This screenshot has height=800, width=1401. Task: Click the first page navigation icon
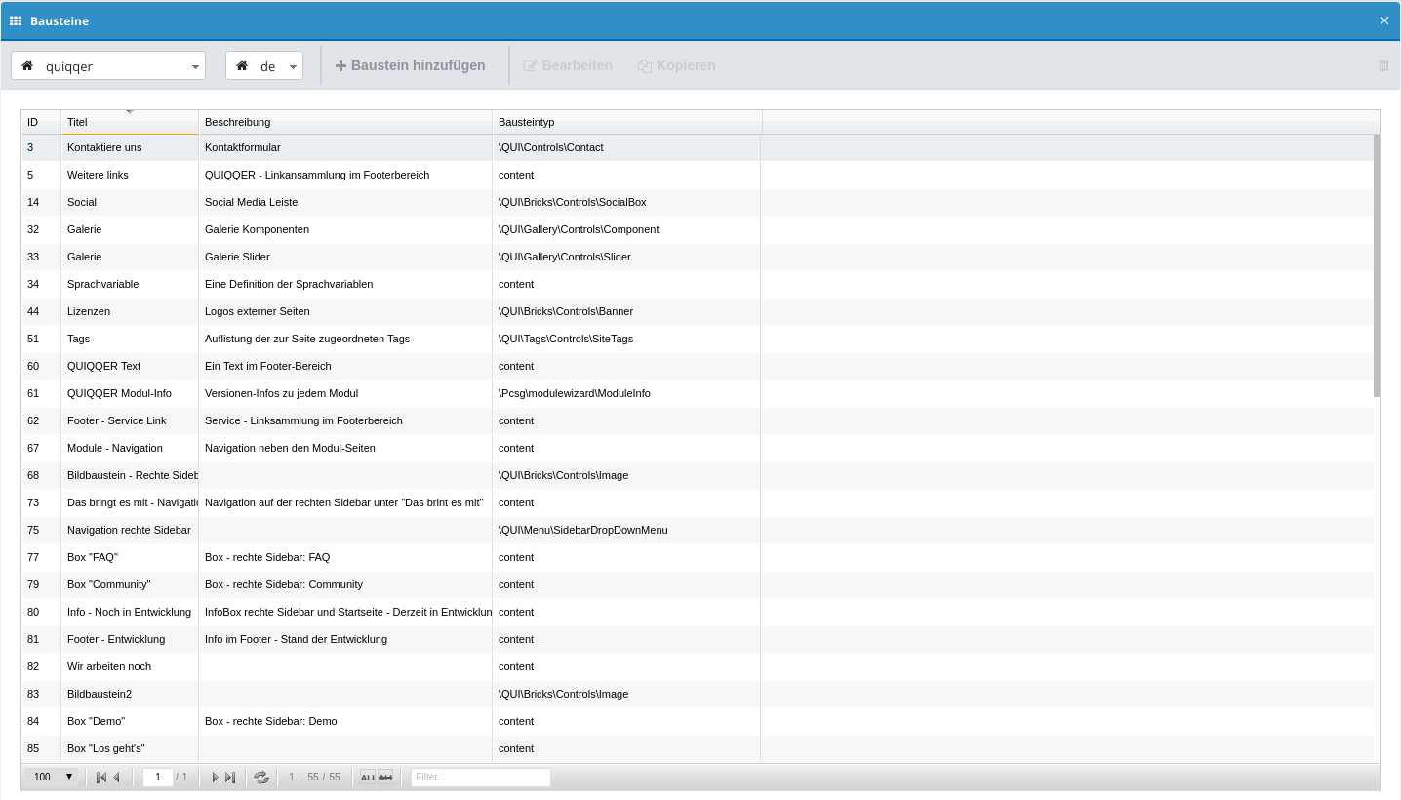click(100, 778)
